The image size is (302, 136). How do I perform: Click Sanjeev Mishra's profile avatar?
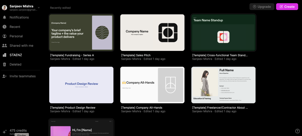tap(4, 8)
